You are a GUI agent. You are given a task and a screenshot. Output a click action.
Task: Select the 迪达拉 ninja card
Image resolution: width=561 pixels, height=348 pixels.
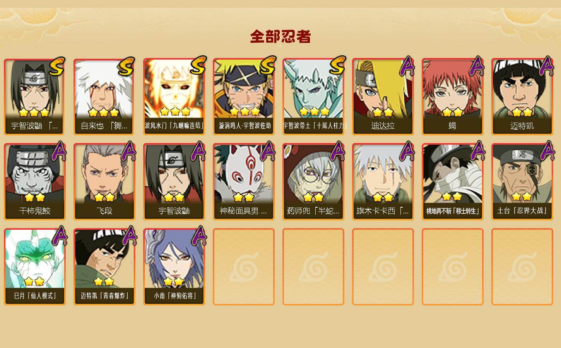pos(383,97)
